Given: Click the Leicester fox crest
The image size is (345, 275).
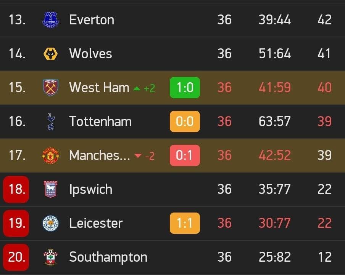Looking at the screenshot, I should pyautogui.click(x=50, y=223).
